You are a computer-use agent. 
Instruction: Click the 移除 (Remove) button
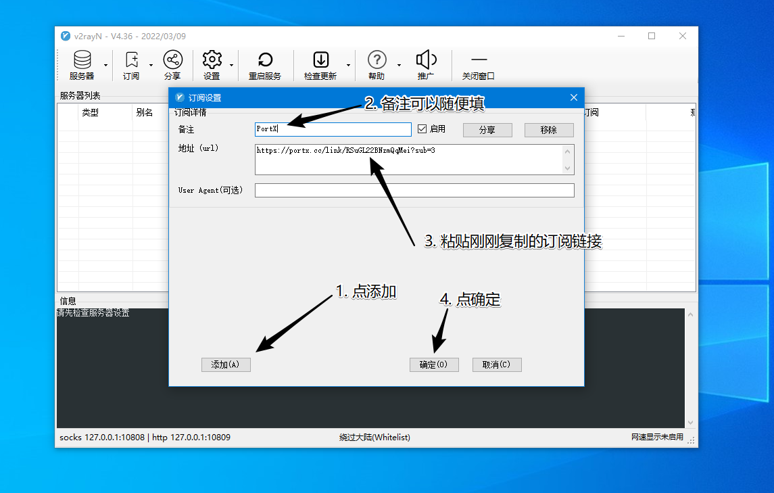[x=549, y=130]
